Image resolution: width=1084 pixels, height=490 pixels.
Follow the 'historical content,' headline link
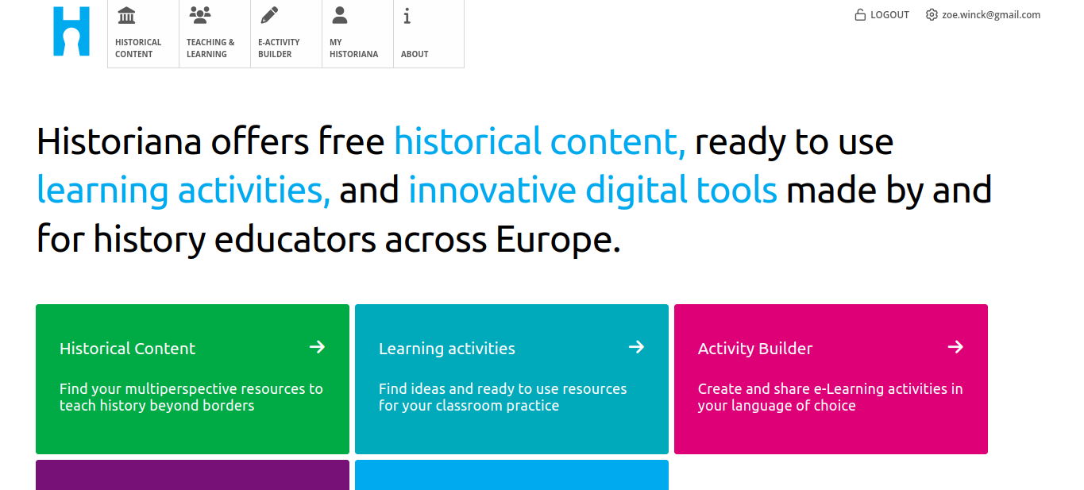[x=540, y=142]
